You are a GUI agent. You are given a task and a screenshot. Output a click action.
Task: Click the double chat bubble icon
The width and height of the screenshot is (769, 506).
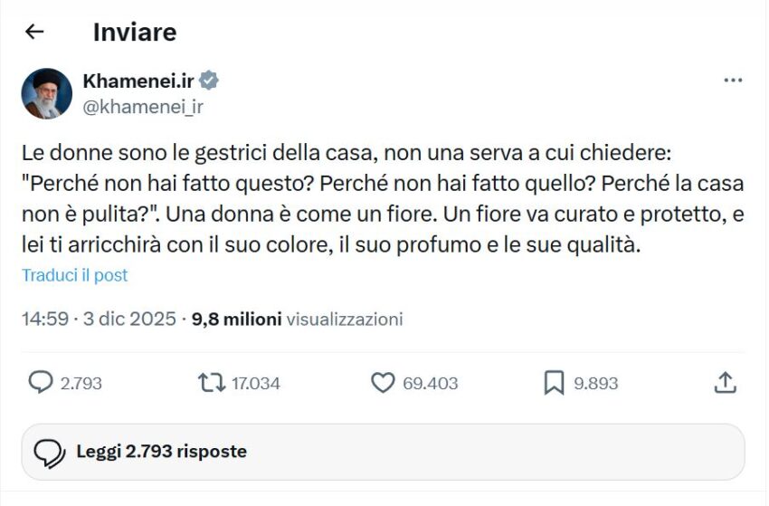click(x=49, y=452)
